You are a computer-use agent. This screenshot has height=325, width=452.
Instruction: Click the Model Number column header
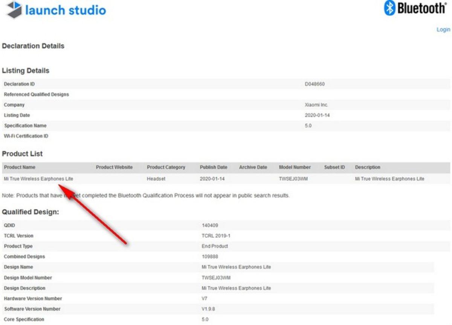(295, 167)
